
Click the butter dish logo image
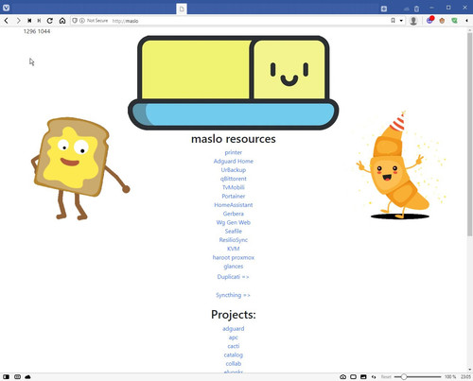tap(234, 82)
